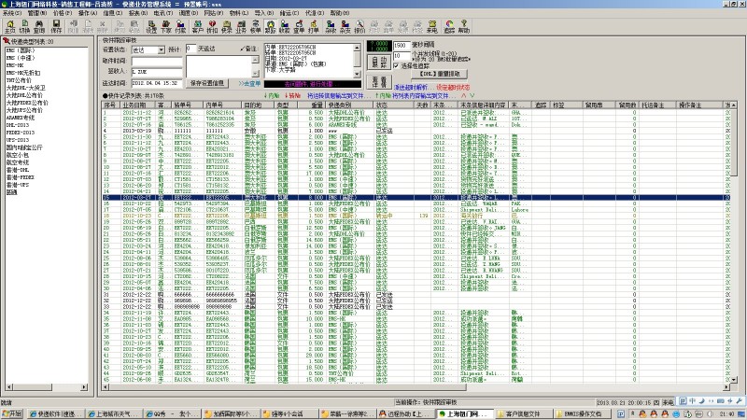Open the 主页 home toolbar icon

(10, 26)
